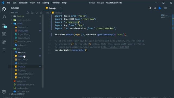
Task: Open the Edit menu
Action: point(14,3)
